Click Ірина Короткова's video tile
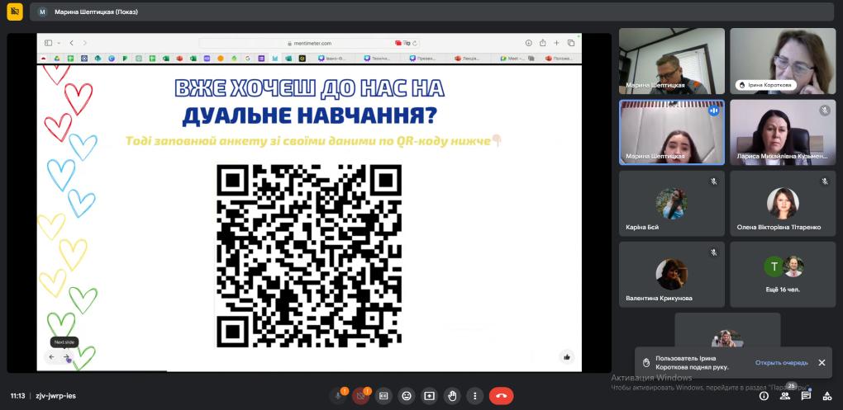The width and height of the screenshot is (843, 410). (783, 61)
